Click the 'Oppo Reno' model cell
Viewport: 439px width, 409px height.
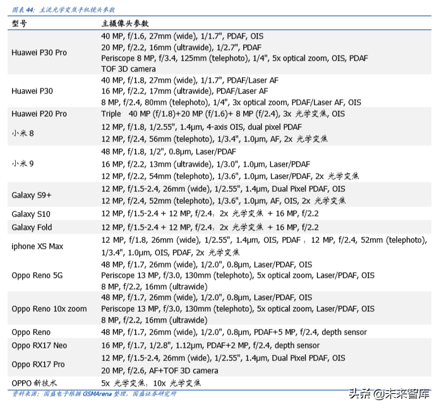tap(31, 333)
